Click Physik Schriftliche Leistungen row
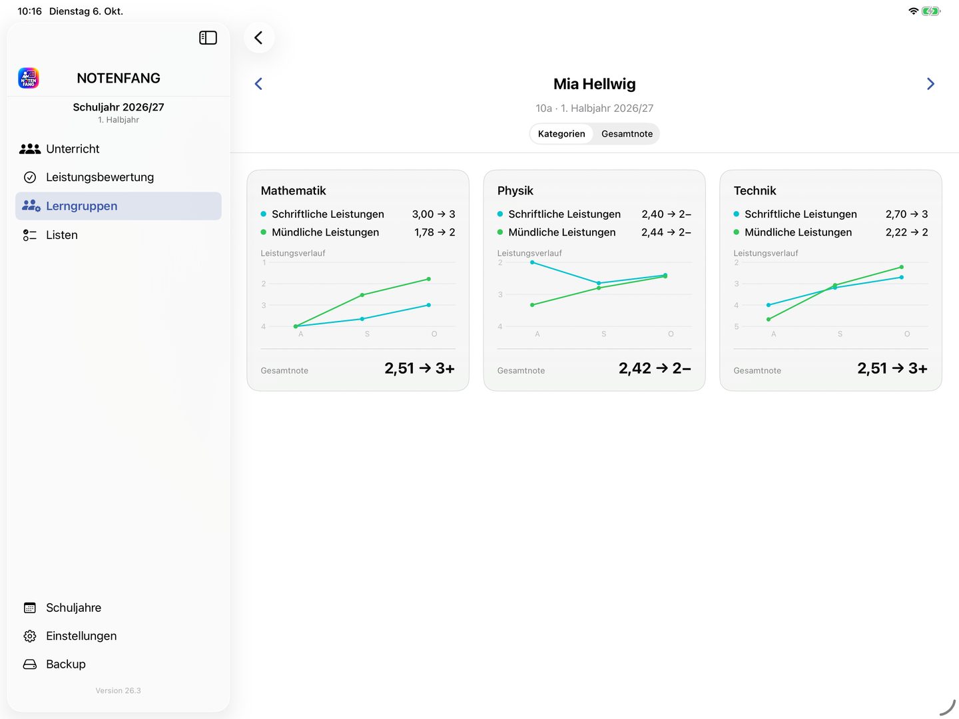The height and width of the screenshot is (719, 959). point(594,214)
